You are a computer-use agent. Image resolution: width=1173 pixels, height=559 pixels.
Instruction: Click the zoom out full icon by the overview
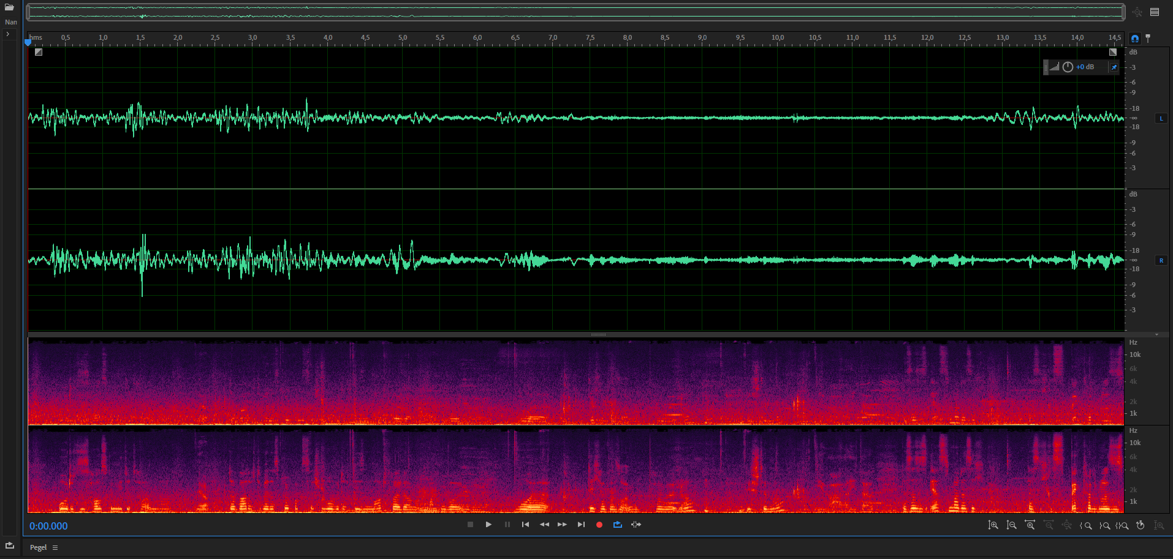[1137, 12]
